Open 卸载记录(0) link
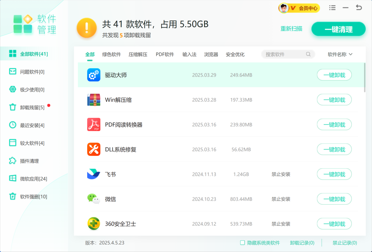Viewport: 372px width, 252px height. pos(302,243)
